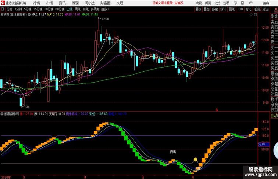Click the 多股 toolbar button
This screenshot has width=278, height=179.
[215, 9]
